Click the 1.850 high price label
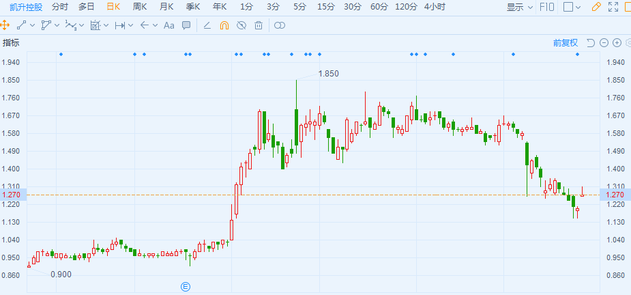The image size is (631, 295). coord(328,74)
